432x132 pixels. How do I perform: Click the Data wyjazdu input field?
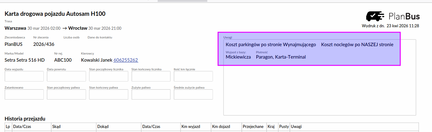pos(24,76)
